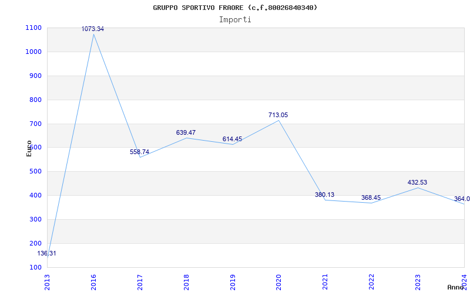Image resolution: width=470 pixels, height=293 pixels.
Task: Click the 2019 x-axis label
Action: [233, 282]
